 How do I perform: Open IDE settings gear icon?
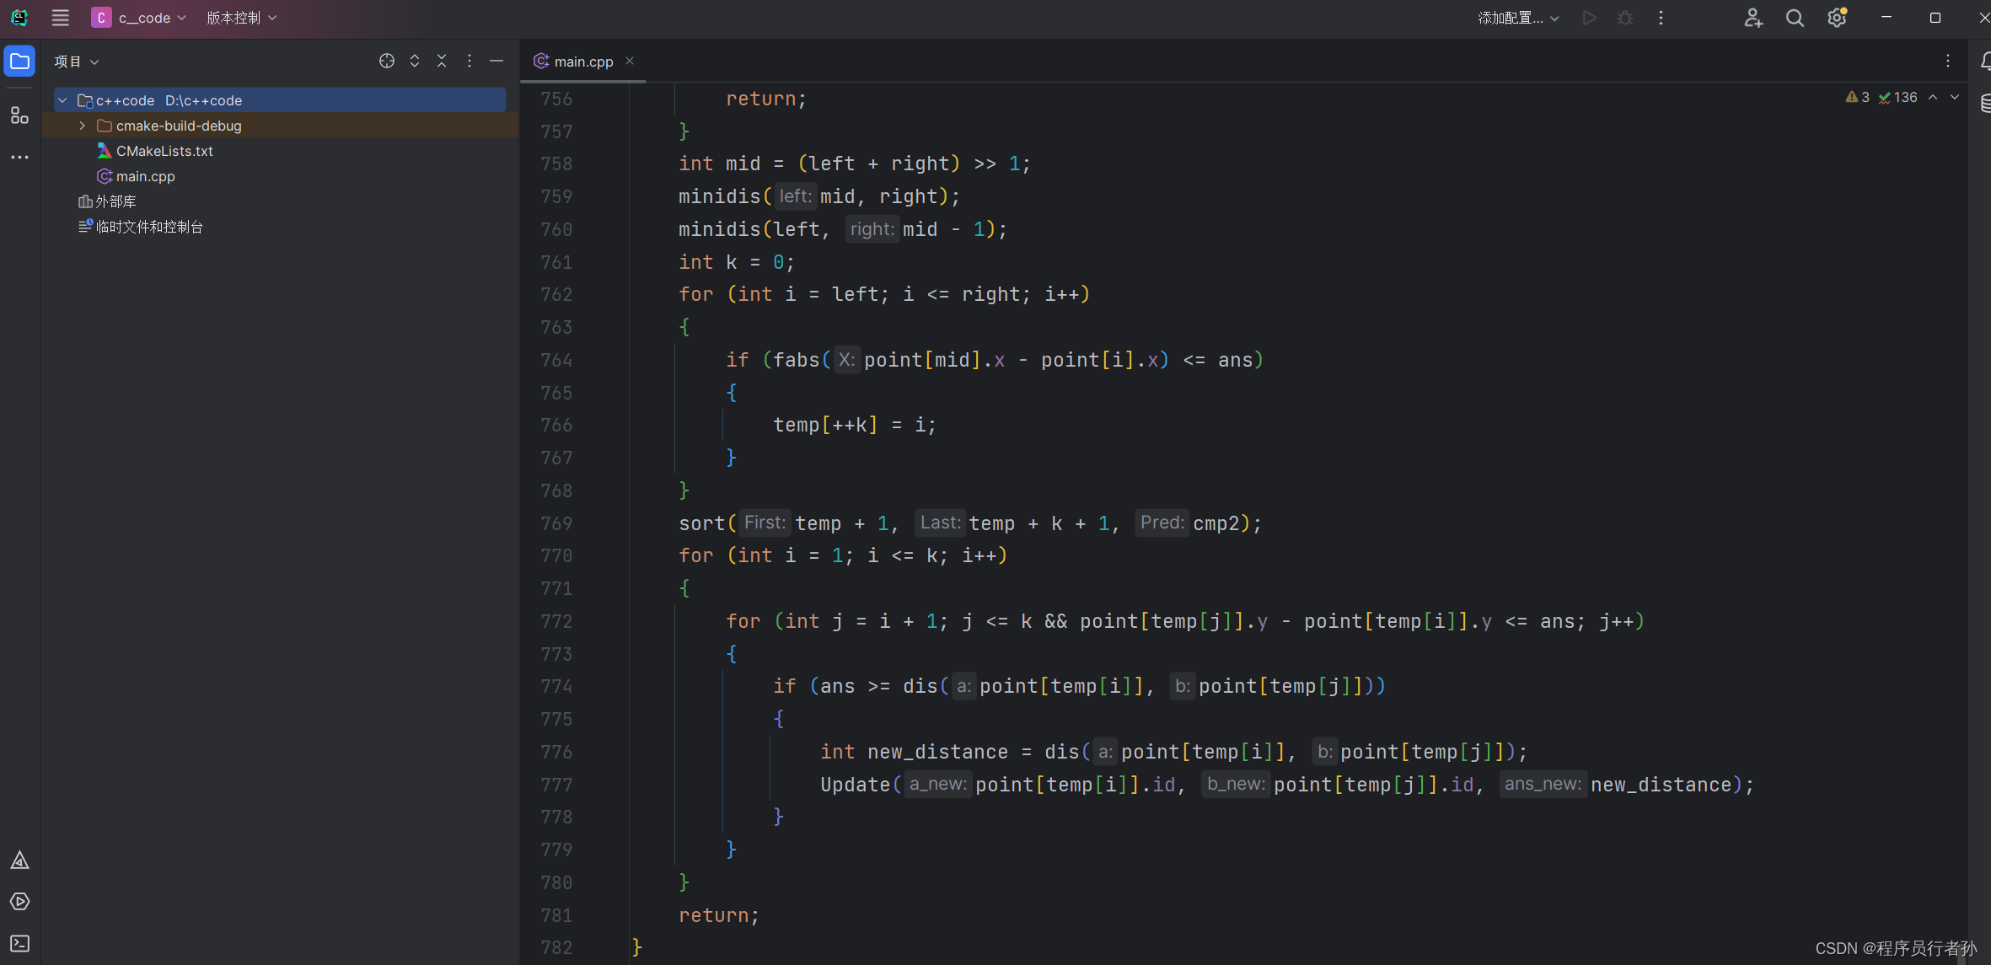coord(1837,18)
